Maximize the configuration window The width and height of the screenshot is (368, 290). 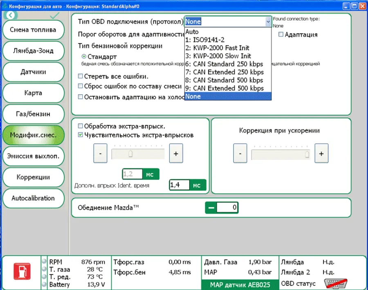click(x=355, y=6)
